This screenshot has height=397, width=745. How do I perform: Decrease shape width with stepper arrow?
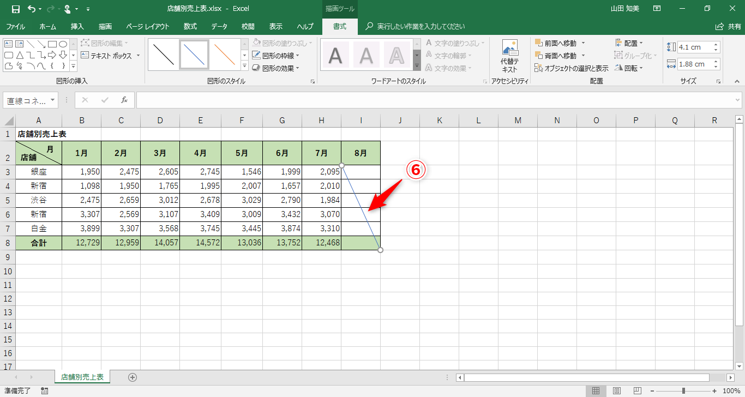tap(716, 67)
